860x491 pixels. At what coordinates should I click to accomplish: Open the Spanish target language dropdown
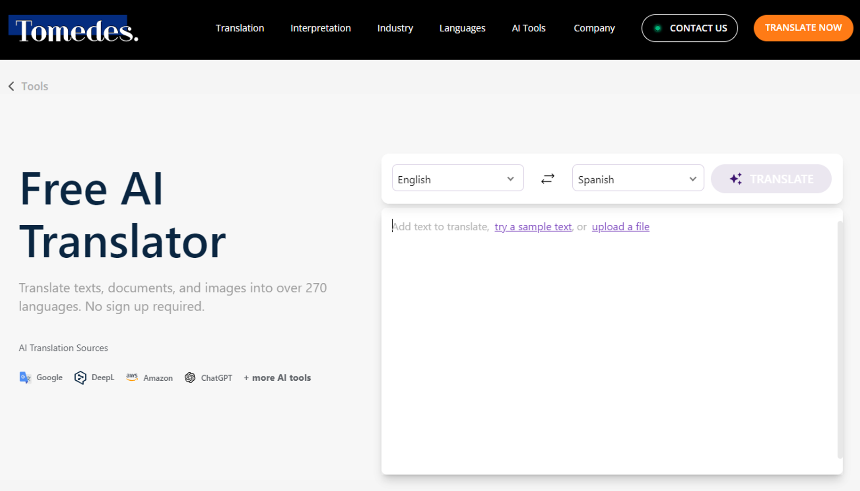tap(638, 178)
